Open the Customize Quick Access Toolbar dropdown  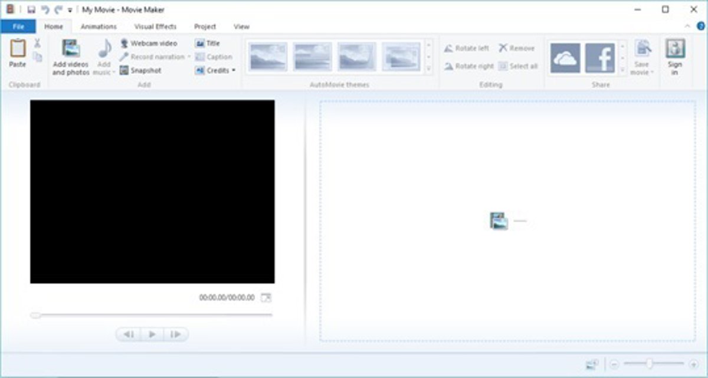[70, 10]
